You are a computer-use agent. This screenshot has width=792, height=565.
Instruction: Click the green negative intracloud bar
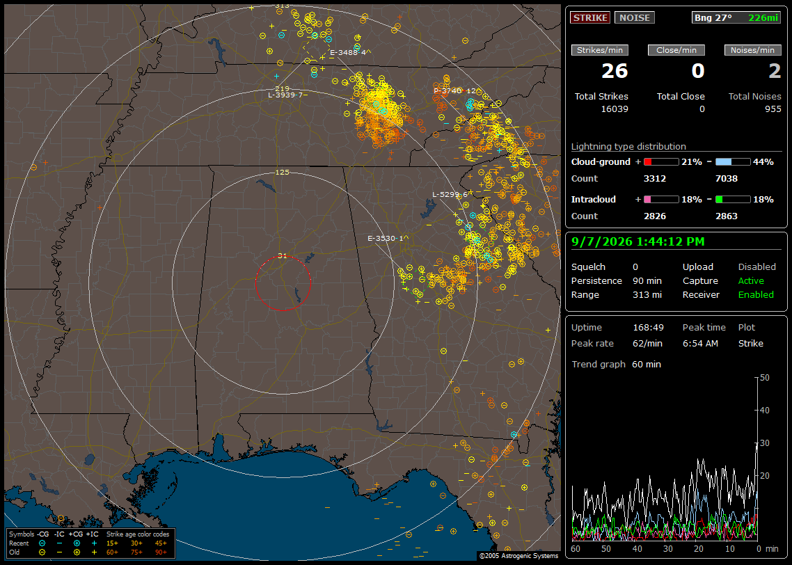coord(733,200)
